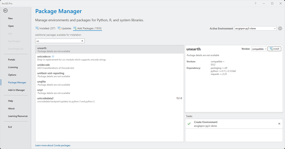Viewport: 285px width, 149px height.
Task: Open Learn more about Conda packages link
Action: point(53,145)
